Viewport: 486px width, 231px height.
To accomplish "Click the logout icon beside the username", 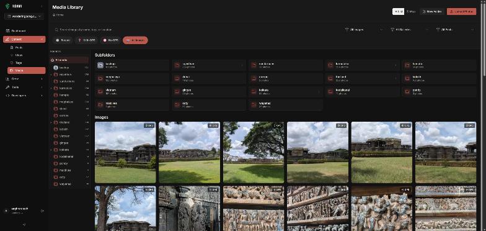I will [x=42, y=211].
